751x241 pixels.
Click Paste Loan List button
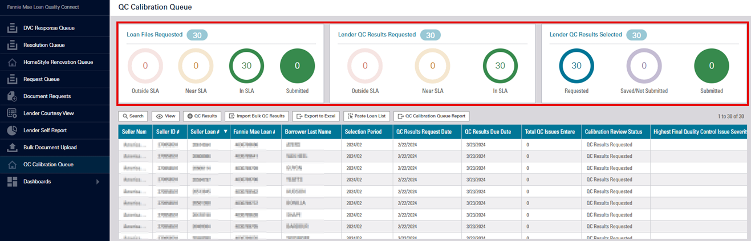point(367,116)
